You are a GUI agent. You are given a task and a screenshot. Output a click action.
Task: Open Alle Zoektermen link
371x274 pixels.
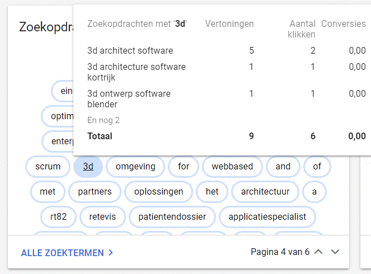[62, 253]
